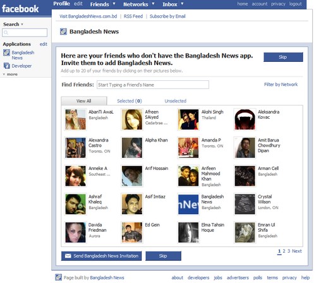Viewport: 316px width, 283px height.
Task: Select friend Afreen SAiyed thumbnail
Action: click(x=132, y=119)
